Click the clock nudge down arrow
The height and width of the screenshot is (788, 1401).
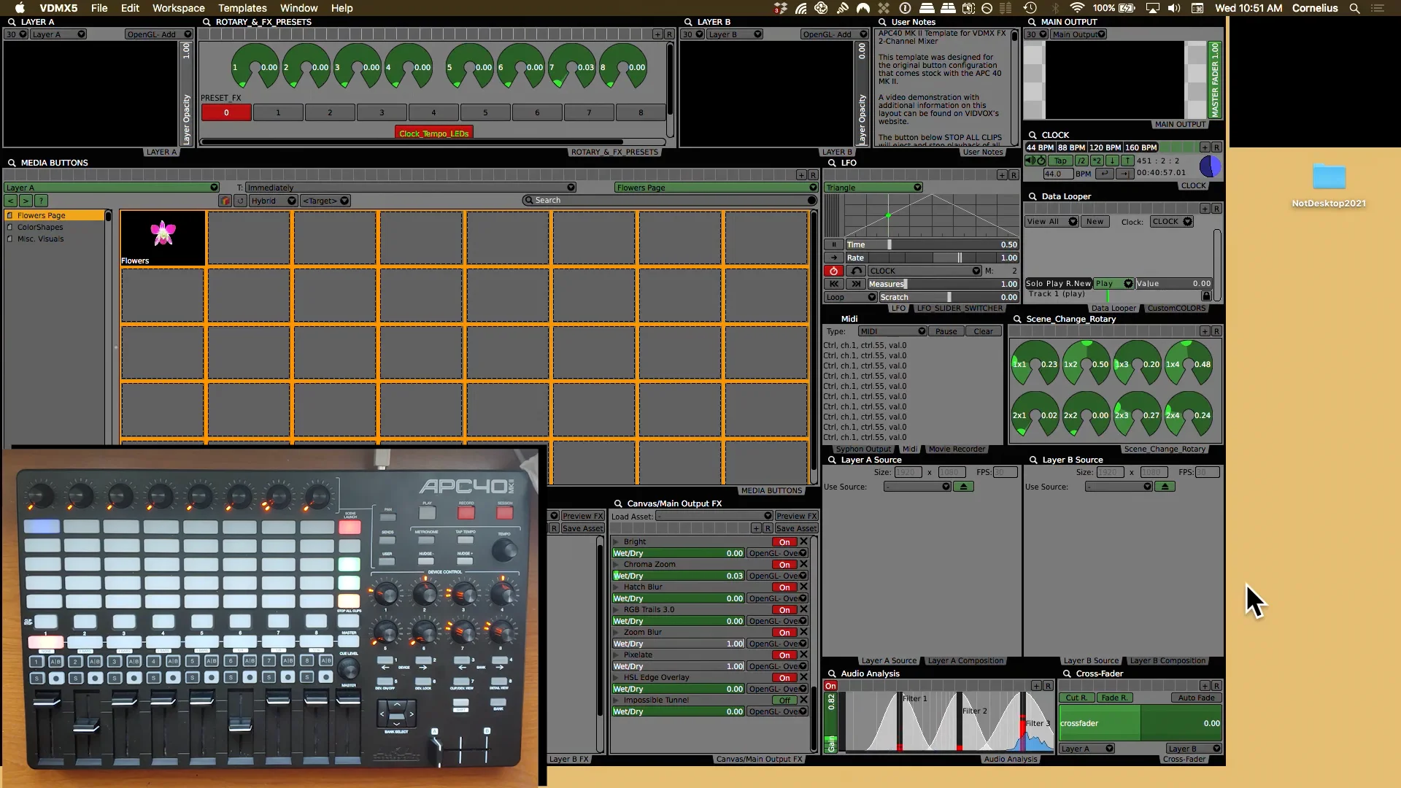[1112, 161]
